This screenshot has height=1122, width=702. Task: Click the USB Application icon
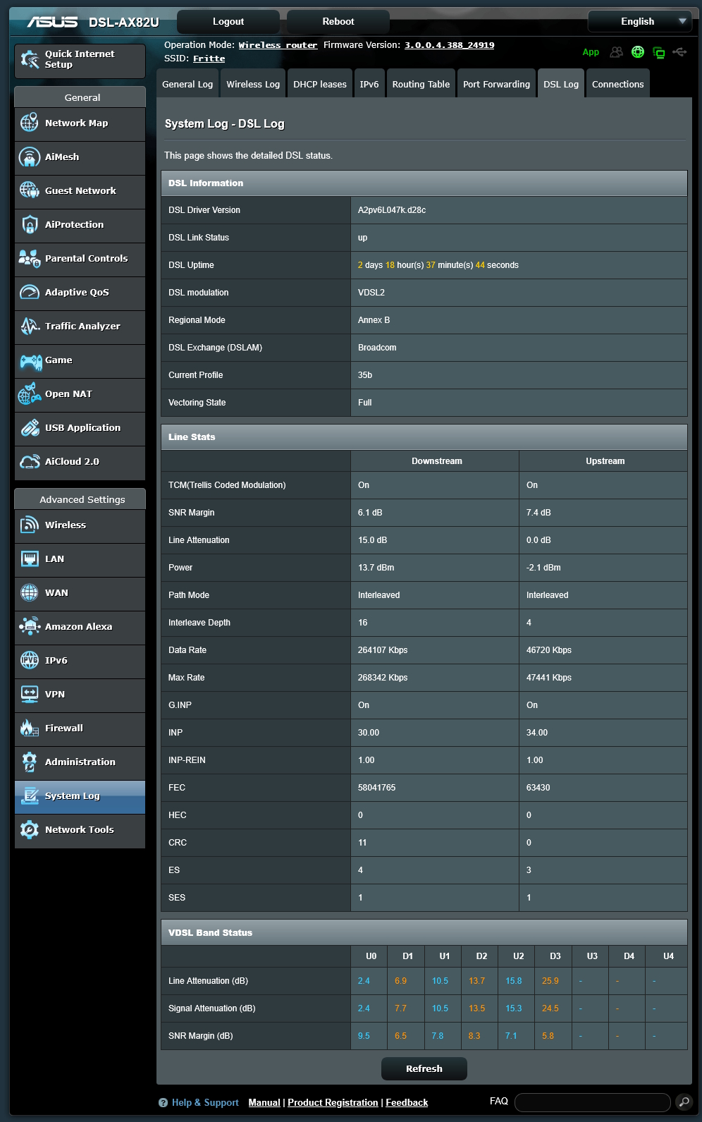coord(30,427)
